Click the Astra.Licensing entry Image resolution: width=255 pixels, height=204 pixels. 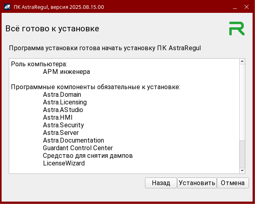coord(65,102)
